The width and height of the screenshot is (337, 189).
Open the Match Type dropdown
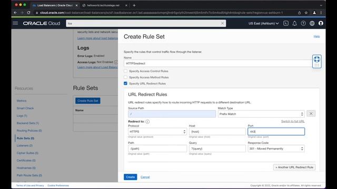point(261,114)
